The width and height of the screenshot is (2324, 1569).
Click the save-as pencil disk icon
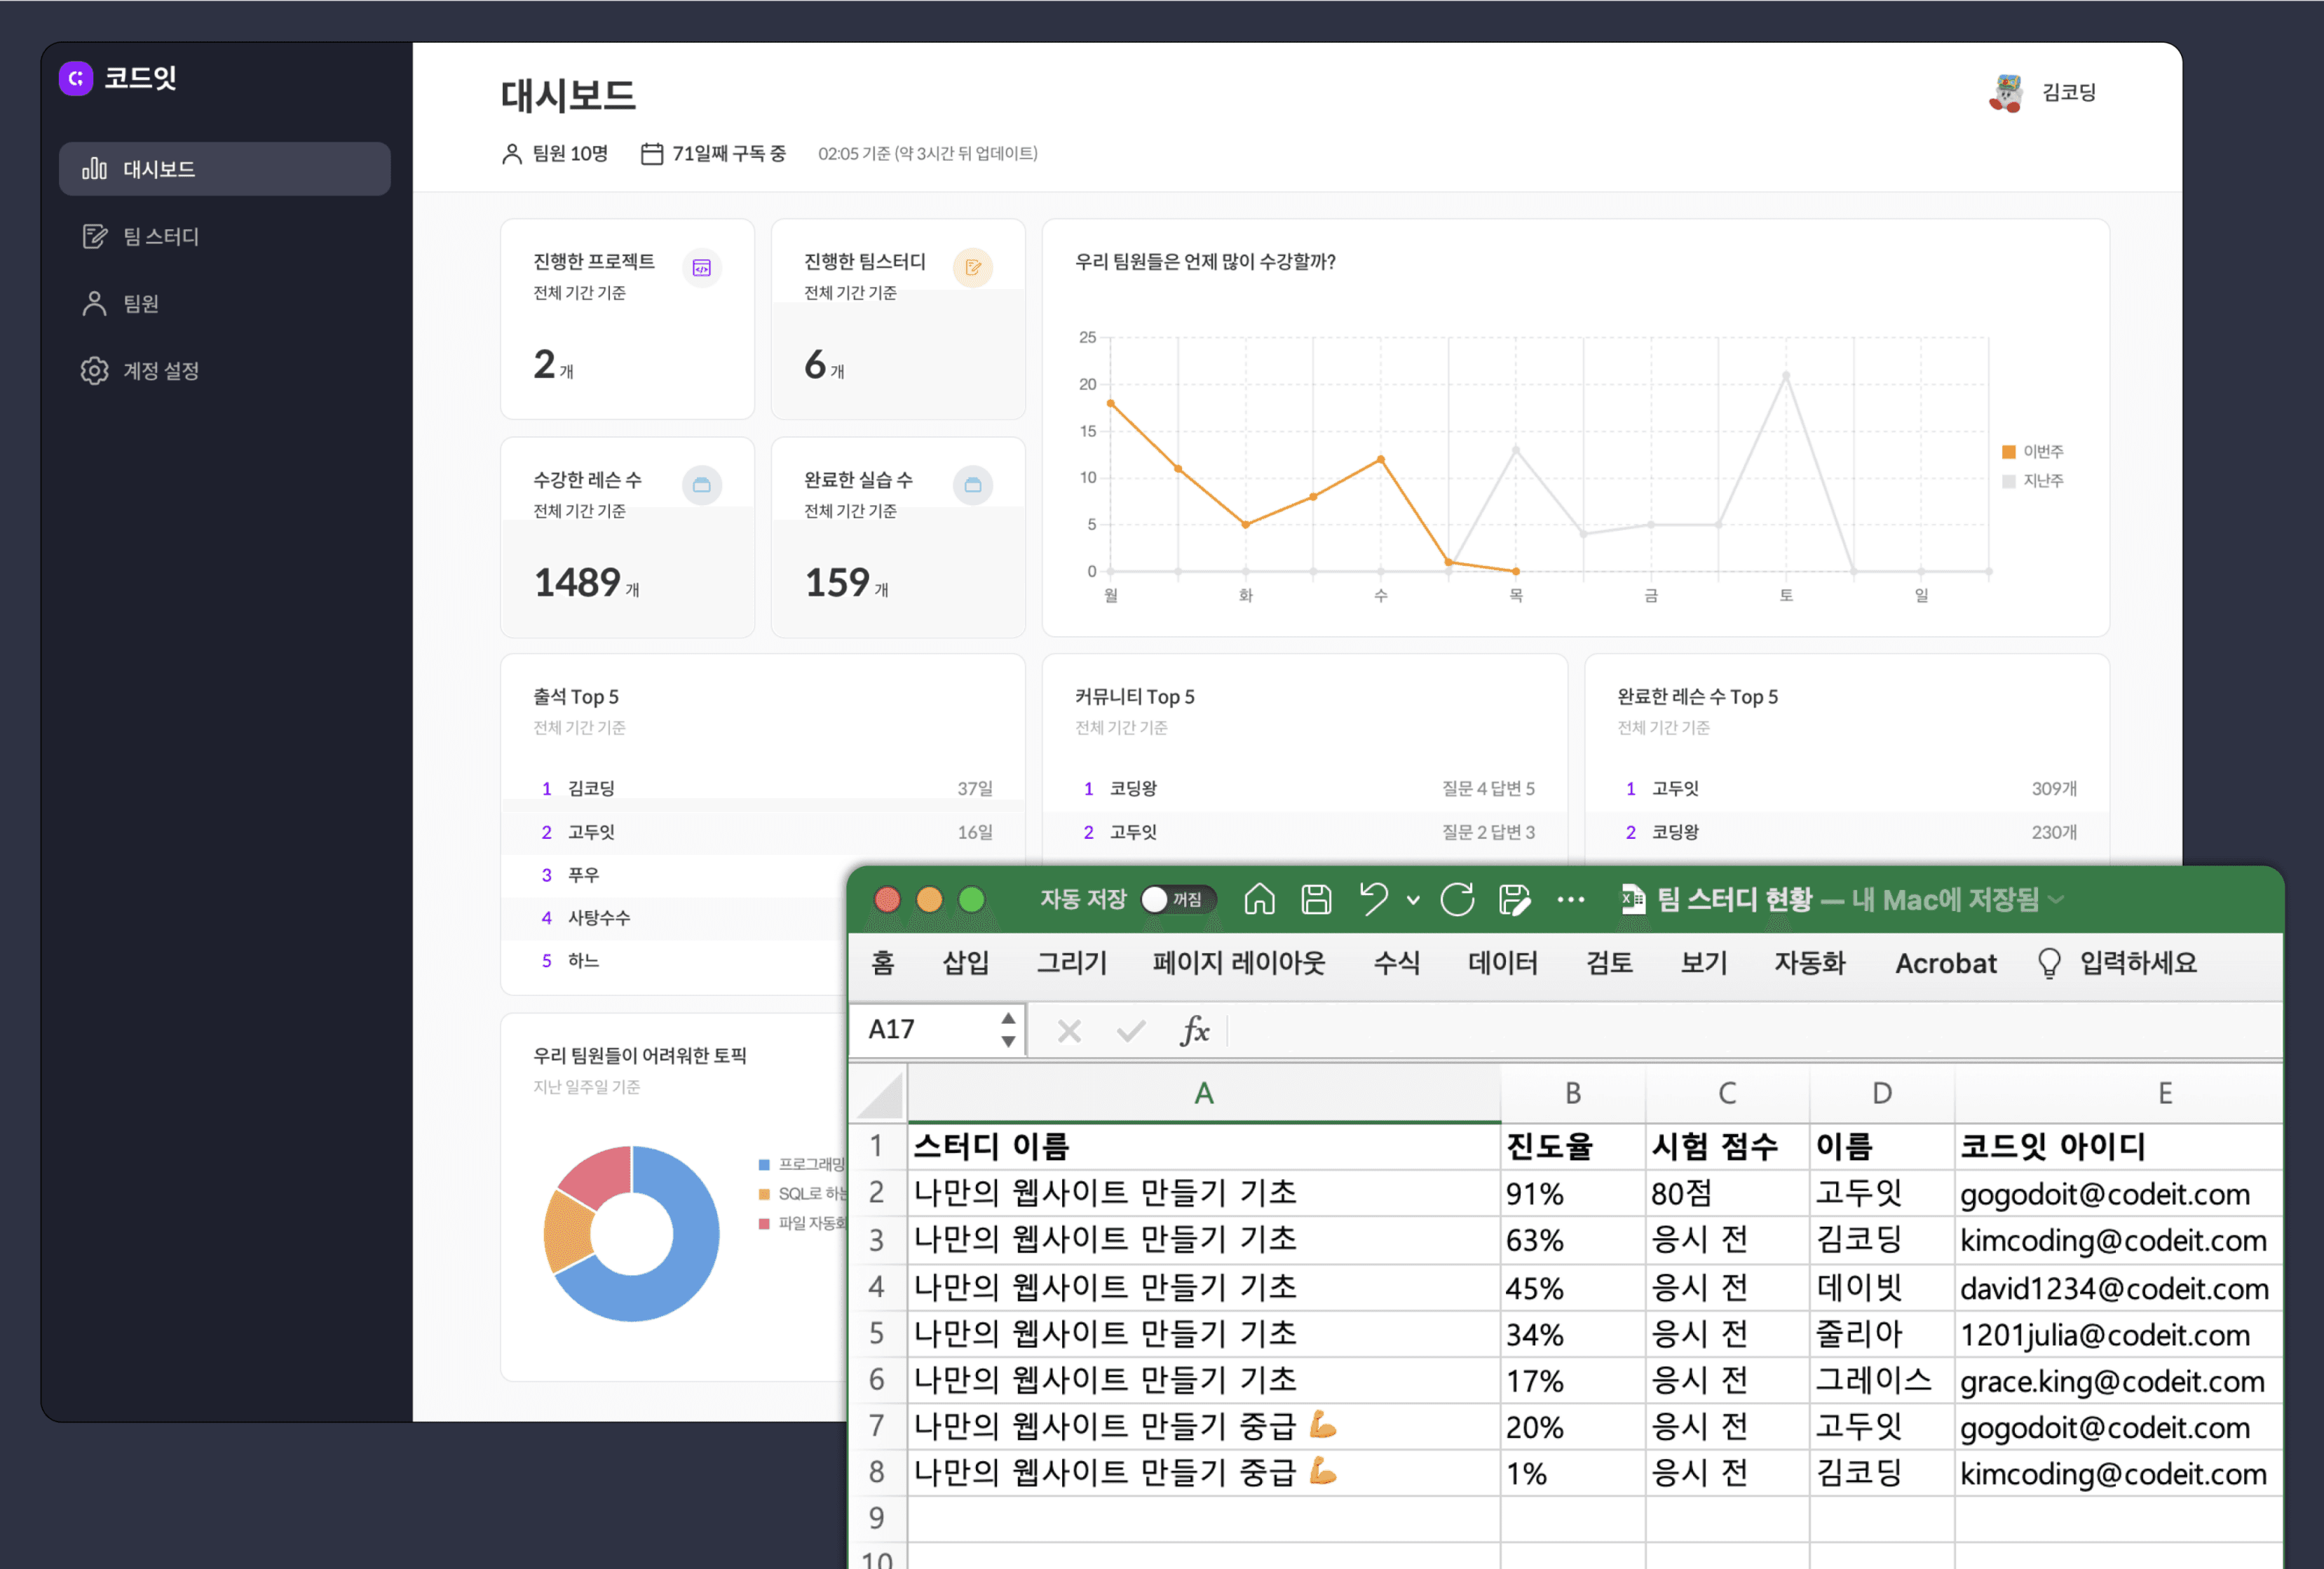point(1514,900)
